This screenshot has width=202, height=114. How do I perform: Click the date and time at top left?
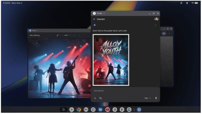coord(13,3)
